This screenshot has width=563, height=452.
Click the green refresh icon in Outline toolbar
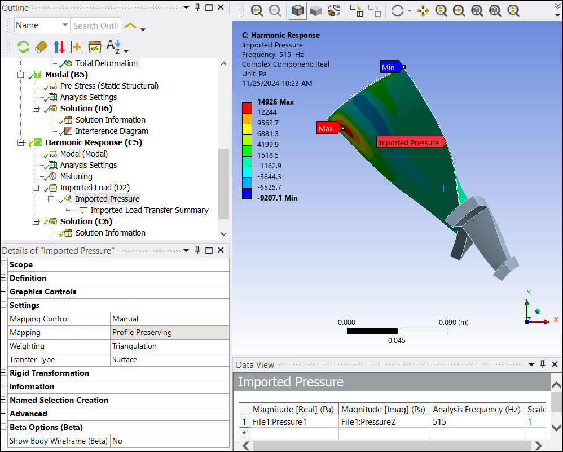(x=23, y=46)
